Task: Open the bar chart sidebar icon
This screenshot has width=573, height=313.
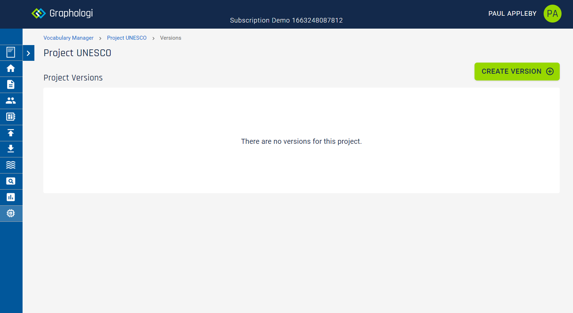Action: 11,197
